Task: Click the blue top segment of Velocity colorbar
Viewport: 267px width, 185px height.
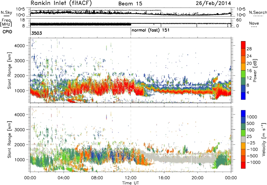Action: [243, 114]
